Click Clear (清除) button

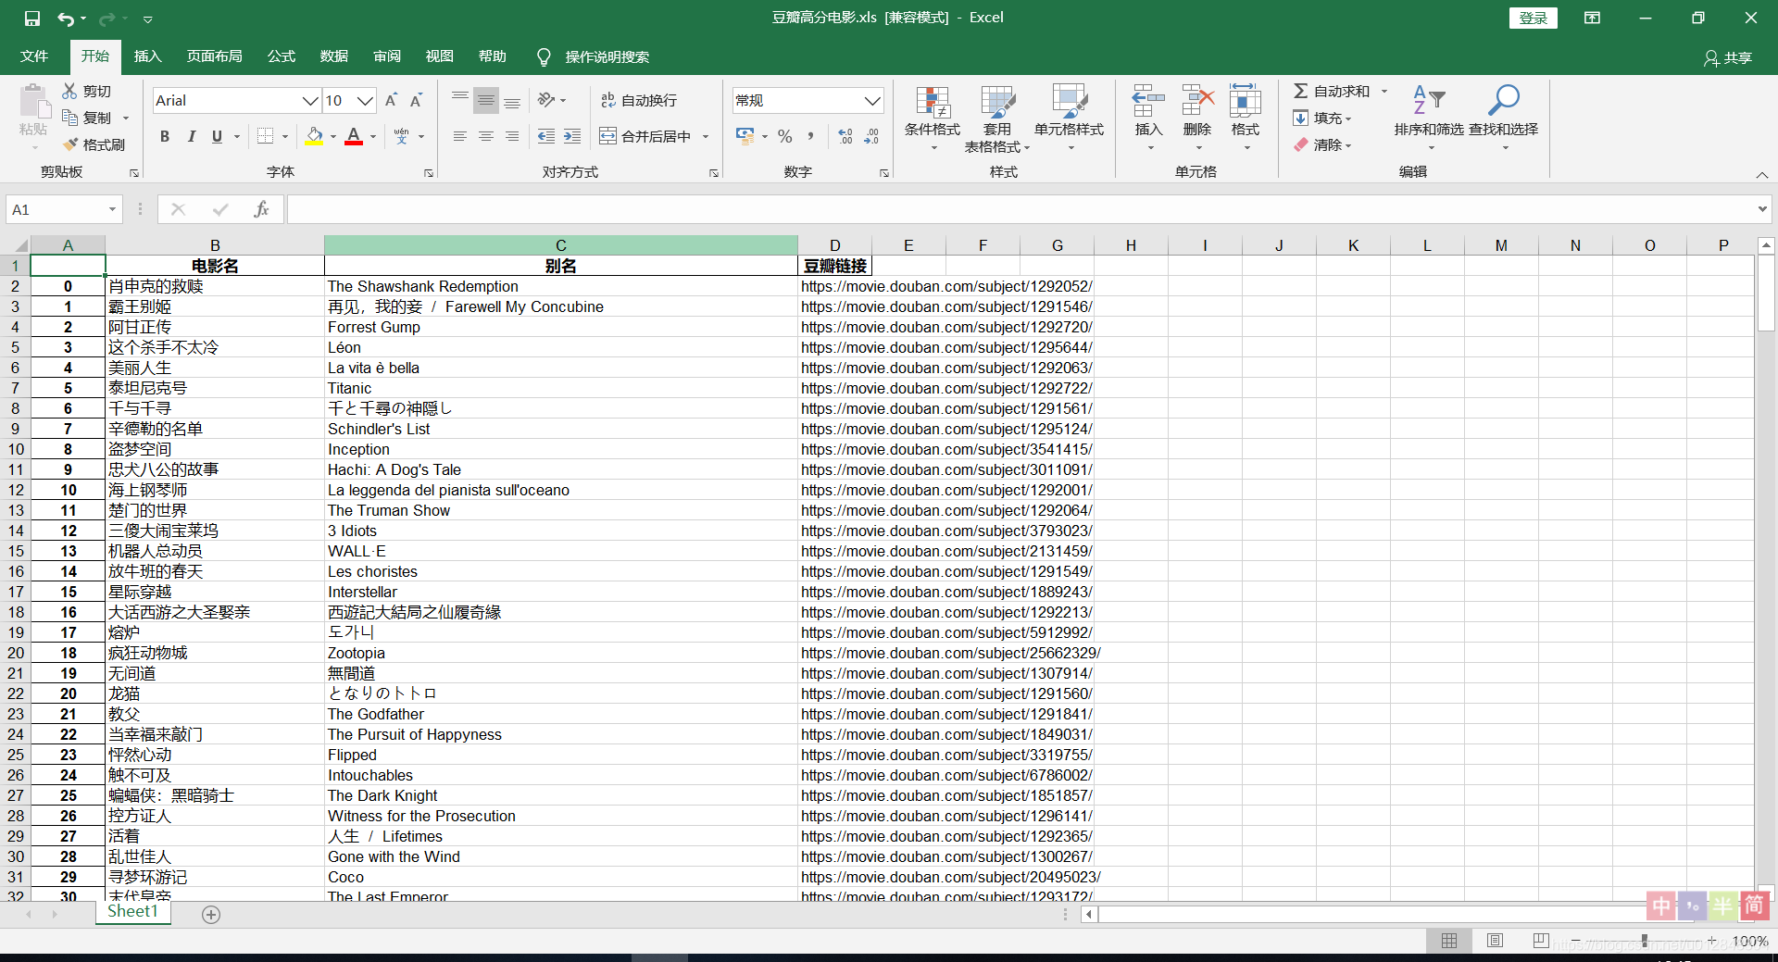pos(1322,144)
